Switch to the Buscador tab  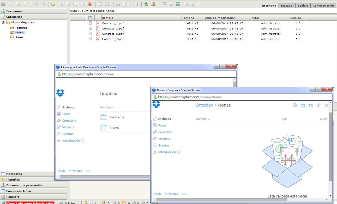(287, 5)
